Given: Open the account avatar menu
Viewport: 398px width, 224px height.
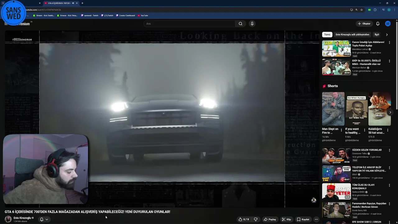Looking at the screenshot, I should 388,24.
